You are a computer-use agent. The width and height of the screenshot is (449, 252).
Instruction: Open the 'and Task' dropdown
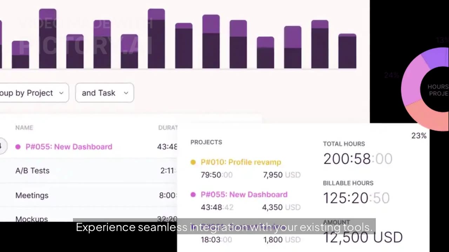pyautogui.click(x=105, y=93)
